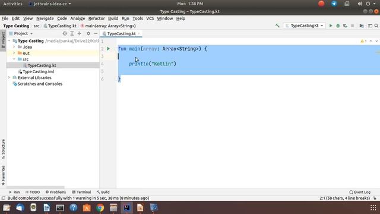Select the TypeCasting.kt editor tab
Image resolution: width=380 pixels, height=214 pixels.
121,34
